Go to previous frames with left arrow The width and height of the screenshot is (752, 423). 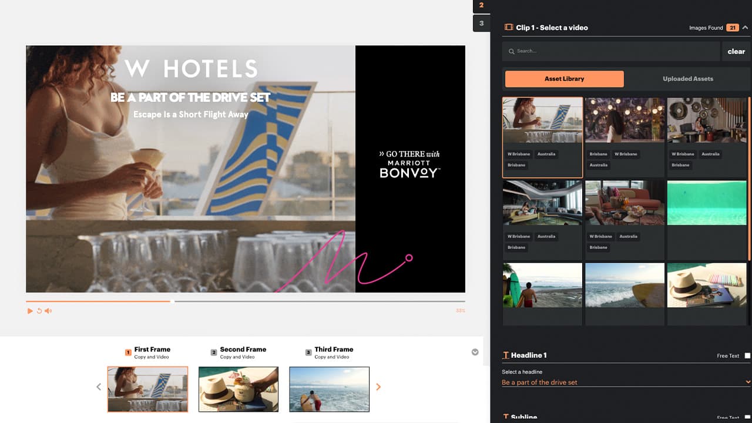pos(99,387)
